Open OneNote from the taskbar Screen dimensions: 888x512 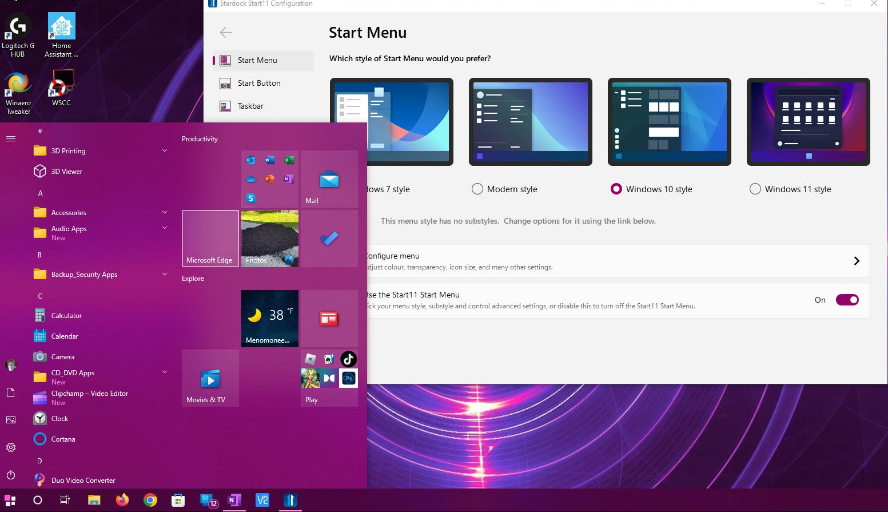click(x=234, y=500)
